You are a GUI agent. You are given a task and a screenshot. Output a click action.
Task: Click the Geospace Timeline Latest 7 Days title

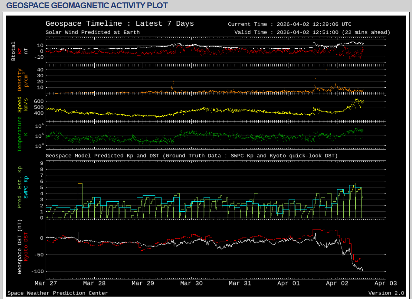point(119,24)
